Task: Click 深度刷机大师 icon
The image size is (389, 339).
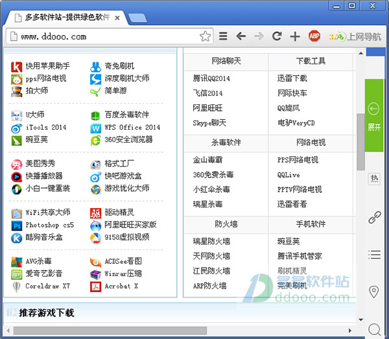Action: 95,79
